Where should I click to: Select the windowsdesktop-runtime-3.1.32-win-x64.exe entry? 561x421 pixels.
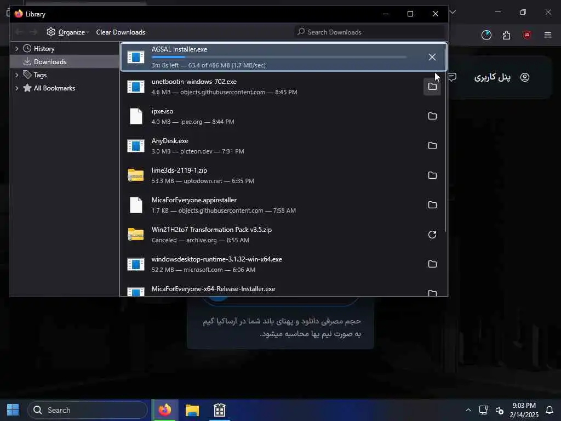(283, 264)
